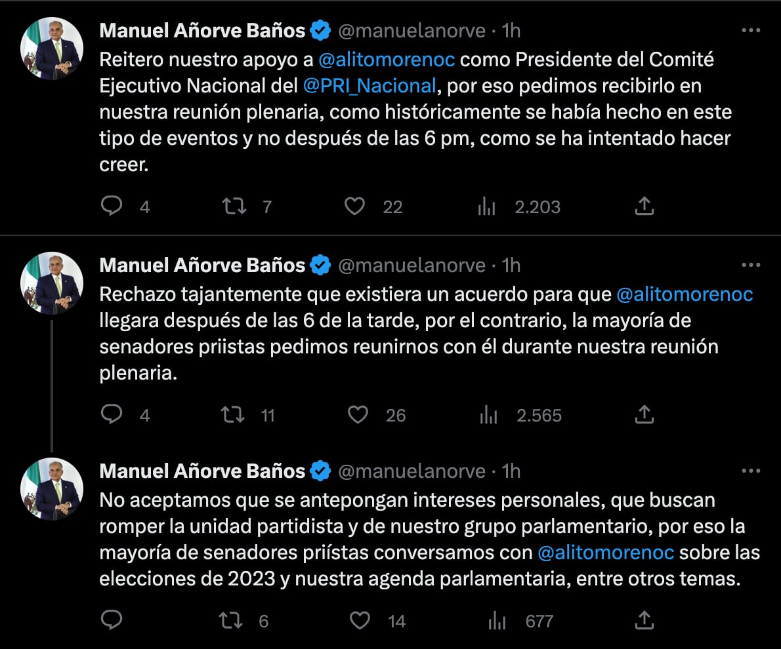781x649 pixels.
Task: Share the third tweet
Action: coord(644,621)
